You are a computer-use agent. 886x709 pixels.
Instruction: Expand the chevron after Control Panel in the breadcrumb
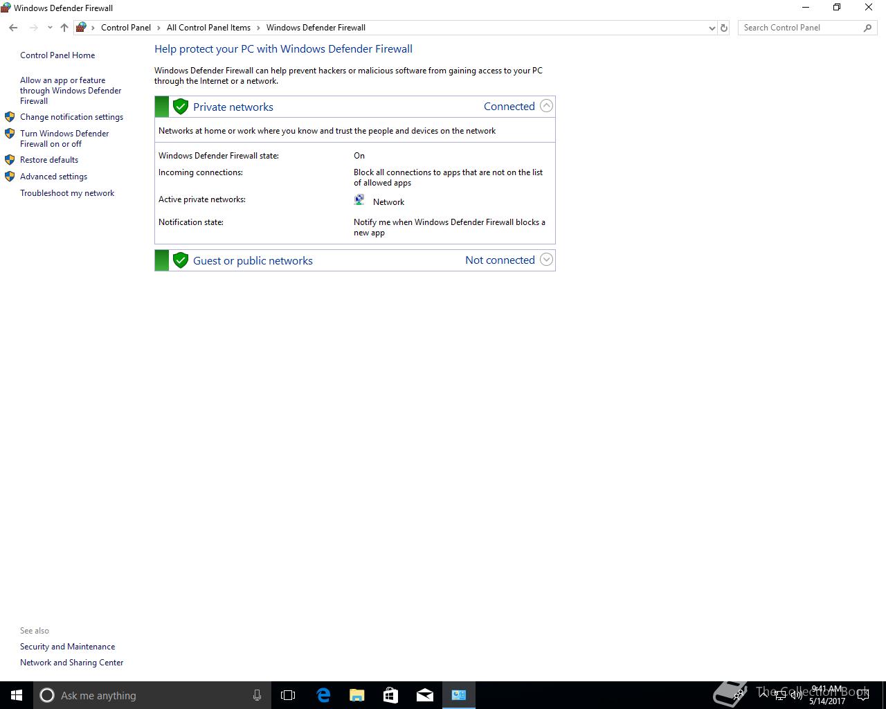coord(159,28)
